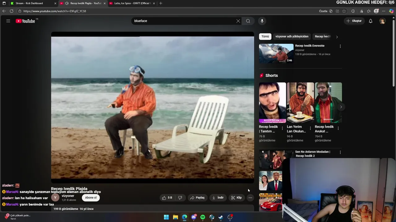Open Sen Ne Anlarsın Modadan video title
Viewport: 396px width, 222px height.
coord(312,154)
